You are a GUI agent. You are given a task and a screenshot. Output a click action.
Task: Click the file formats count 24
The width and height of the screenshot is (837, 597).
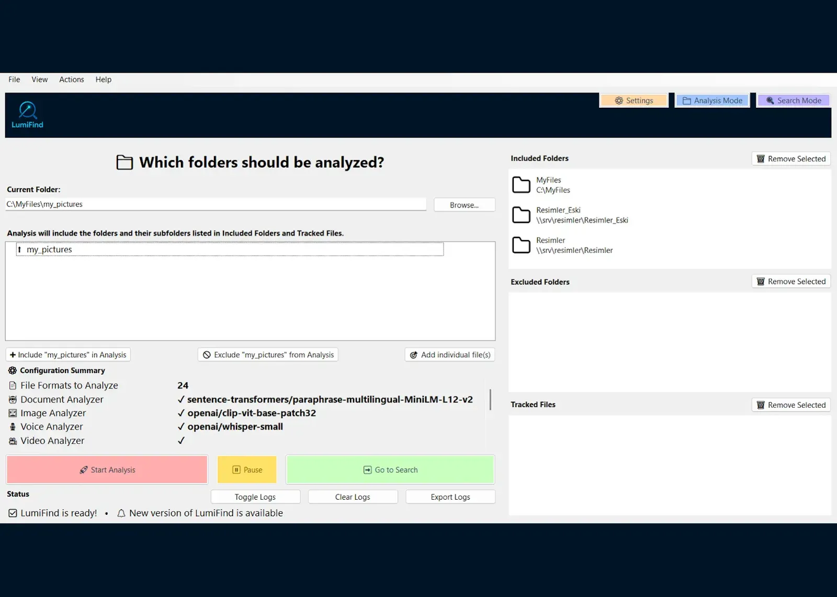(183, 386)
